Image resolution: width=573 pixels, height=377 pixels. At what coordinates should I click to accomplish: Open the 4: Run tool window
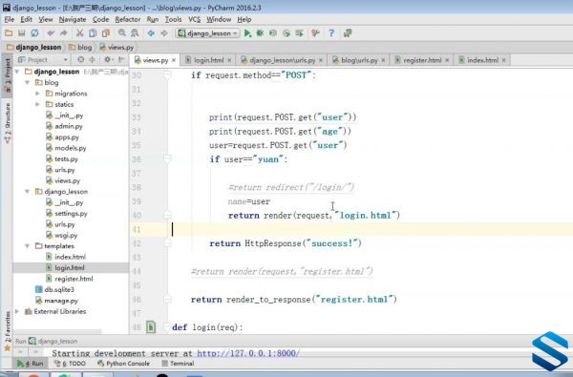[31, 364]
